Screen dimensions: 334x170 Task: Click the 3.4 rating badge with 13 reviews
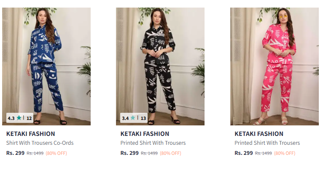(x=134, y=118)
